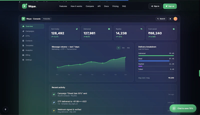Click the Billing card icon
Image resolution: width=200 pixels, height=115 pixels.
(23, 55)
